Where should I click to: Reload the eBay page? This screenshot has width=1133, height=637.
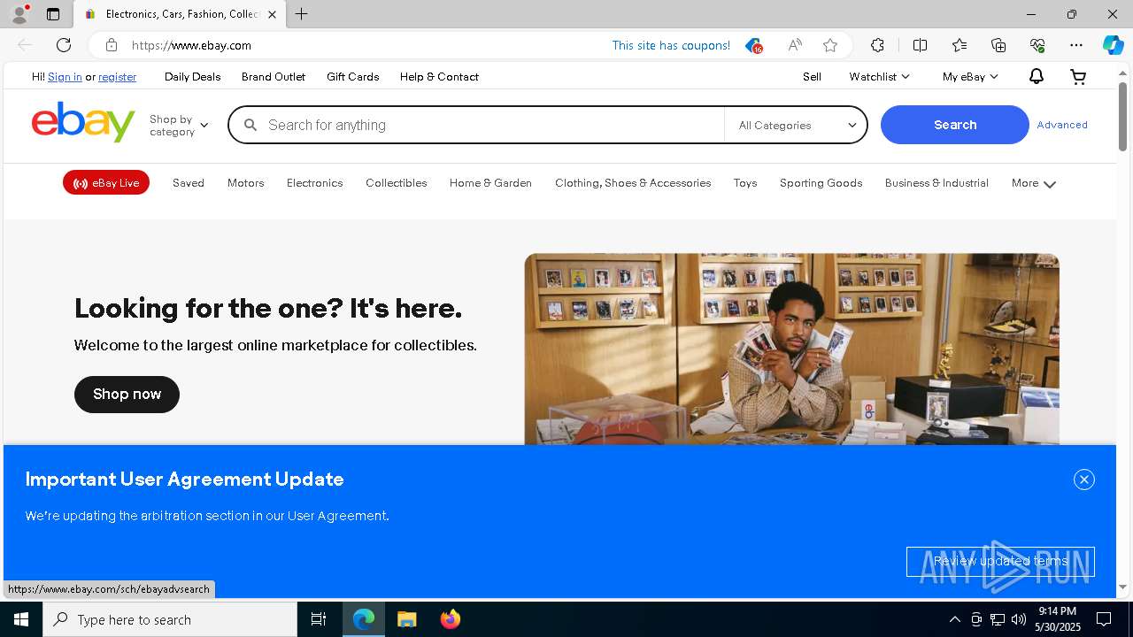[64, 45]
